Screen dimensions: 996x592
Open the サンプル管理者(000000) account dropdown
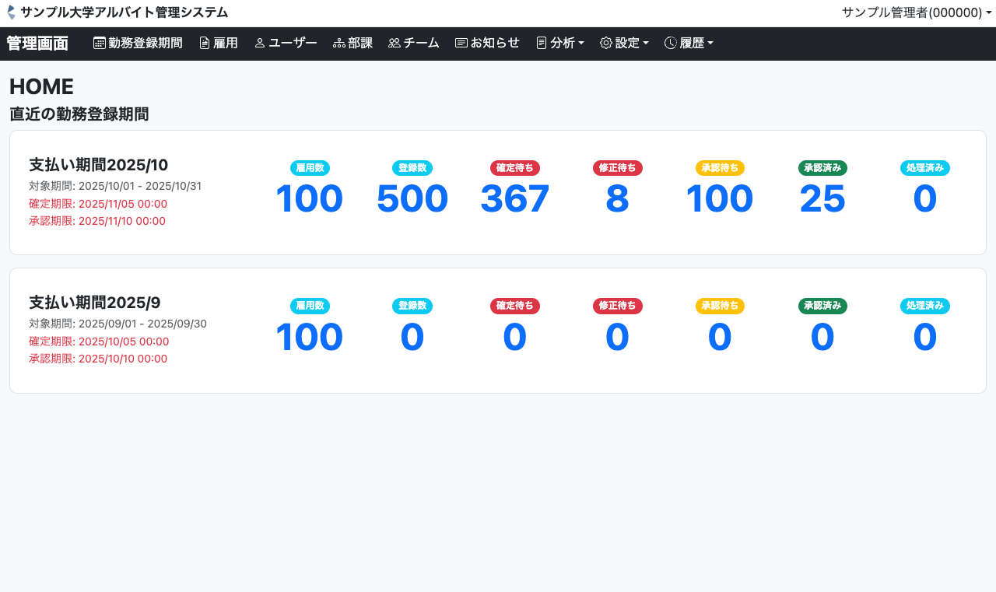click(917, 12)
